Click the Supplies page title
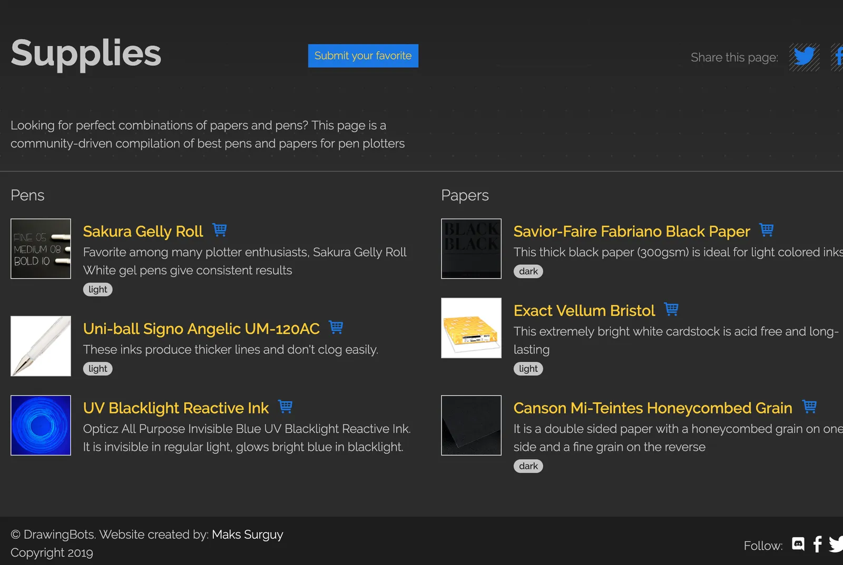Screen dimensions: 843x565 [86, 53]
